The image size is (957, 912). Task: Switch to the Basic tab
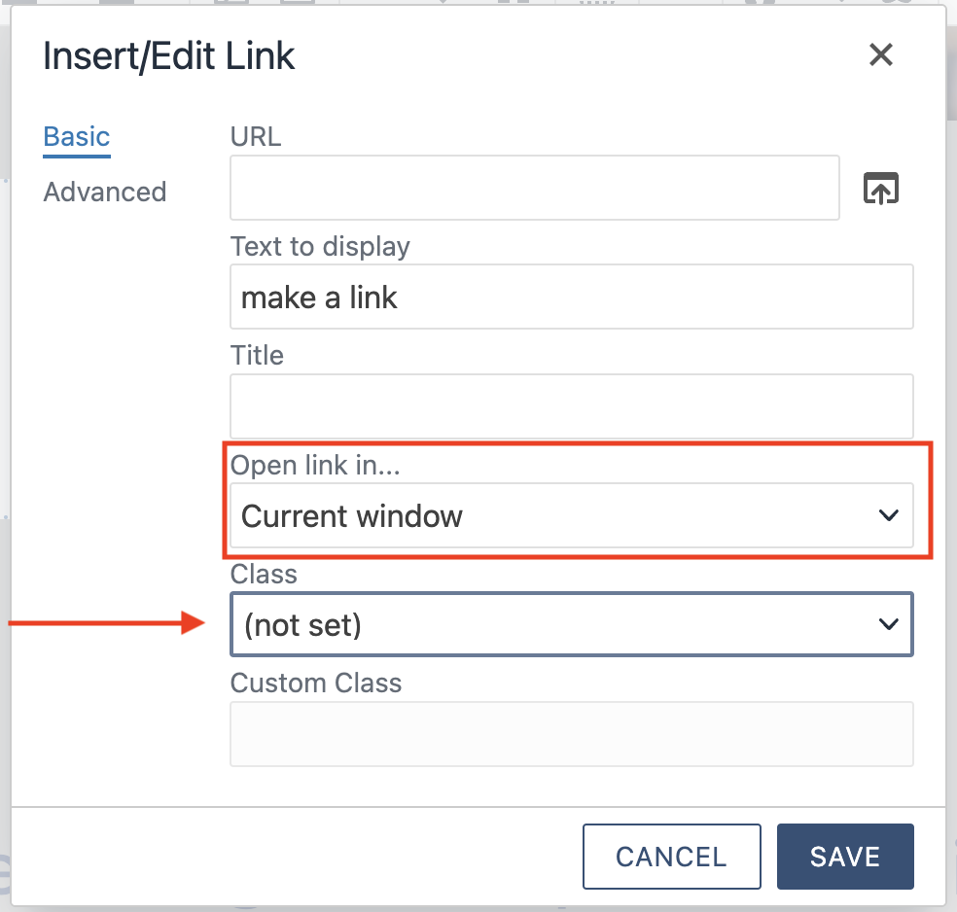coord(77,137)
